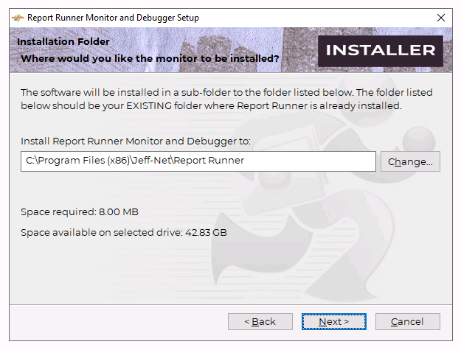Image resolution: width=461 pixels, height=350 pixels.
Task: Click the 'Report Runner Monitor and Debugger Setup' title
Action: click(113, 17)
